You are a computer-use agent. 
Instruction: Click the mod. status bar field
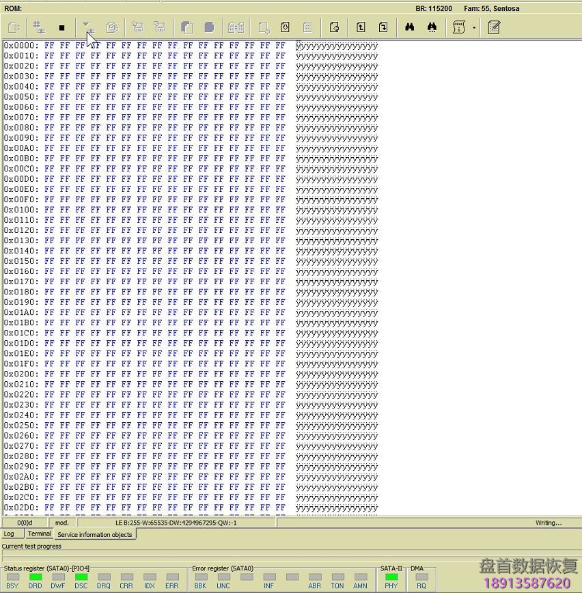62,523
